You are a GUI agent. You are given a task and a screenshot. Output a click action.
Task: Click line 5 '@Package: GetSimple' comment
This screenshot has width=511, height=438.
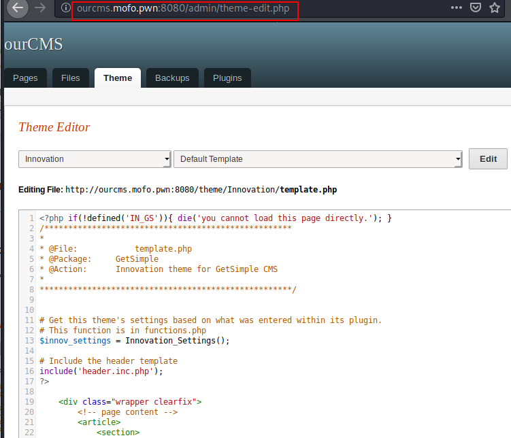99,259
